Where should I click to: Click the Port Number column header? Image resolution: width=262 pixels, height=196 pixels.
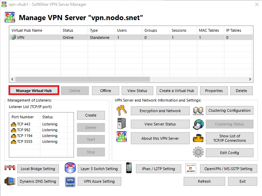tap(25, 117)
